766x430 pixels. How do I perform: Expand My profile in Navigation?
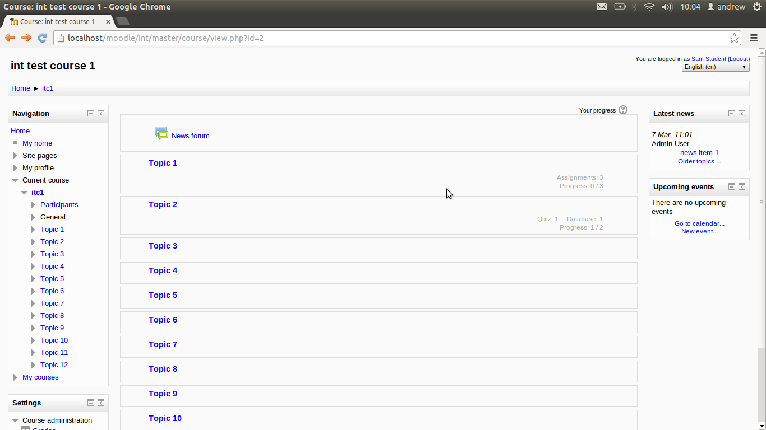(15, 168)
